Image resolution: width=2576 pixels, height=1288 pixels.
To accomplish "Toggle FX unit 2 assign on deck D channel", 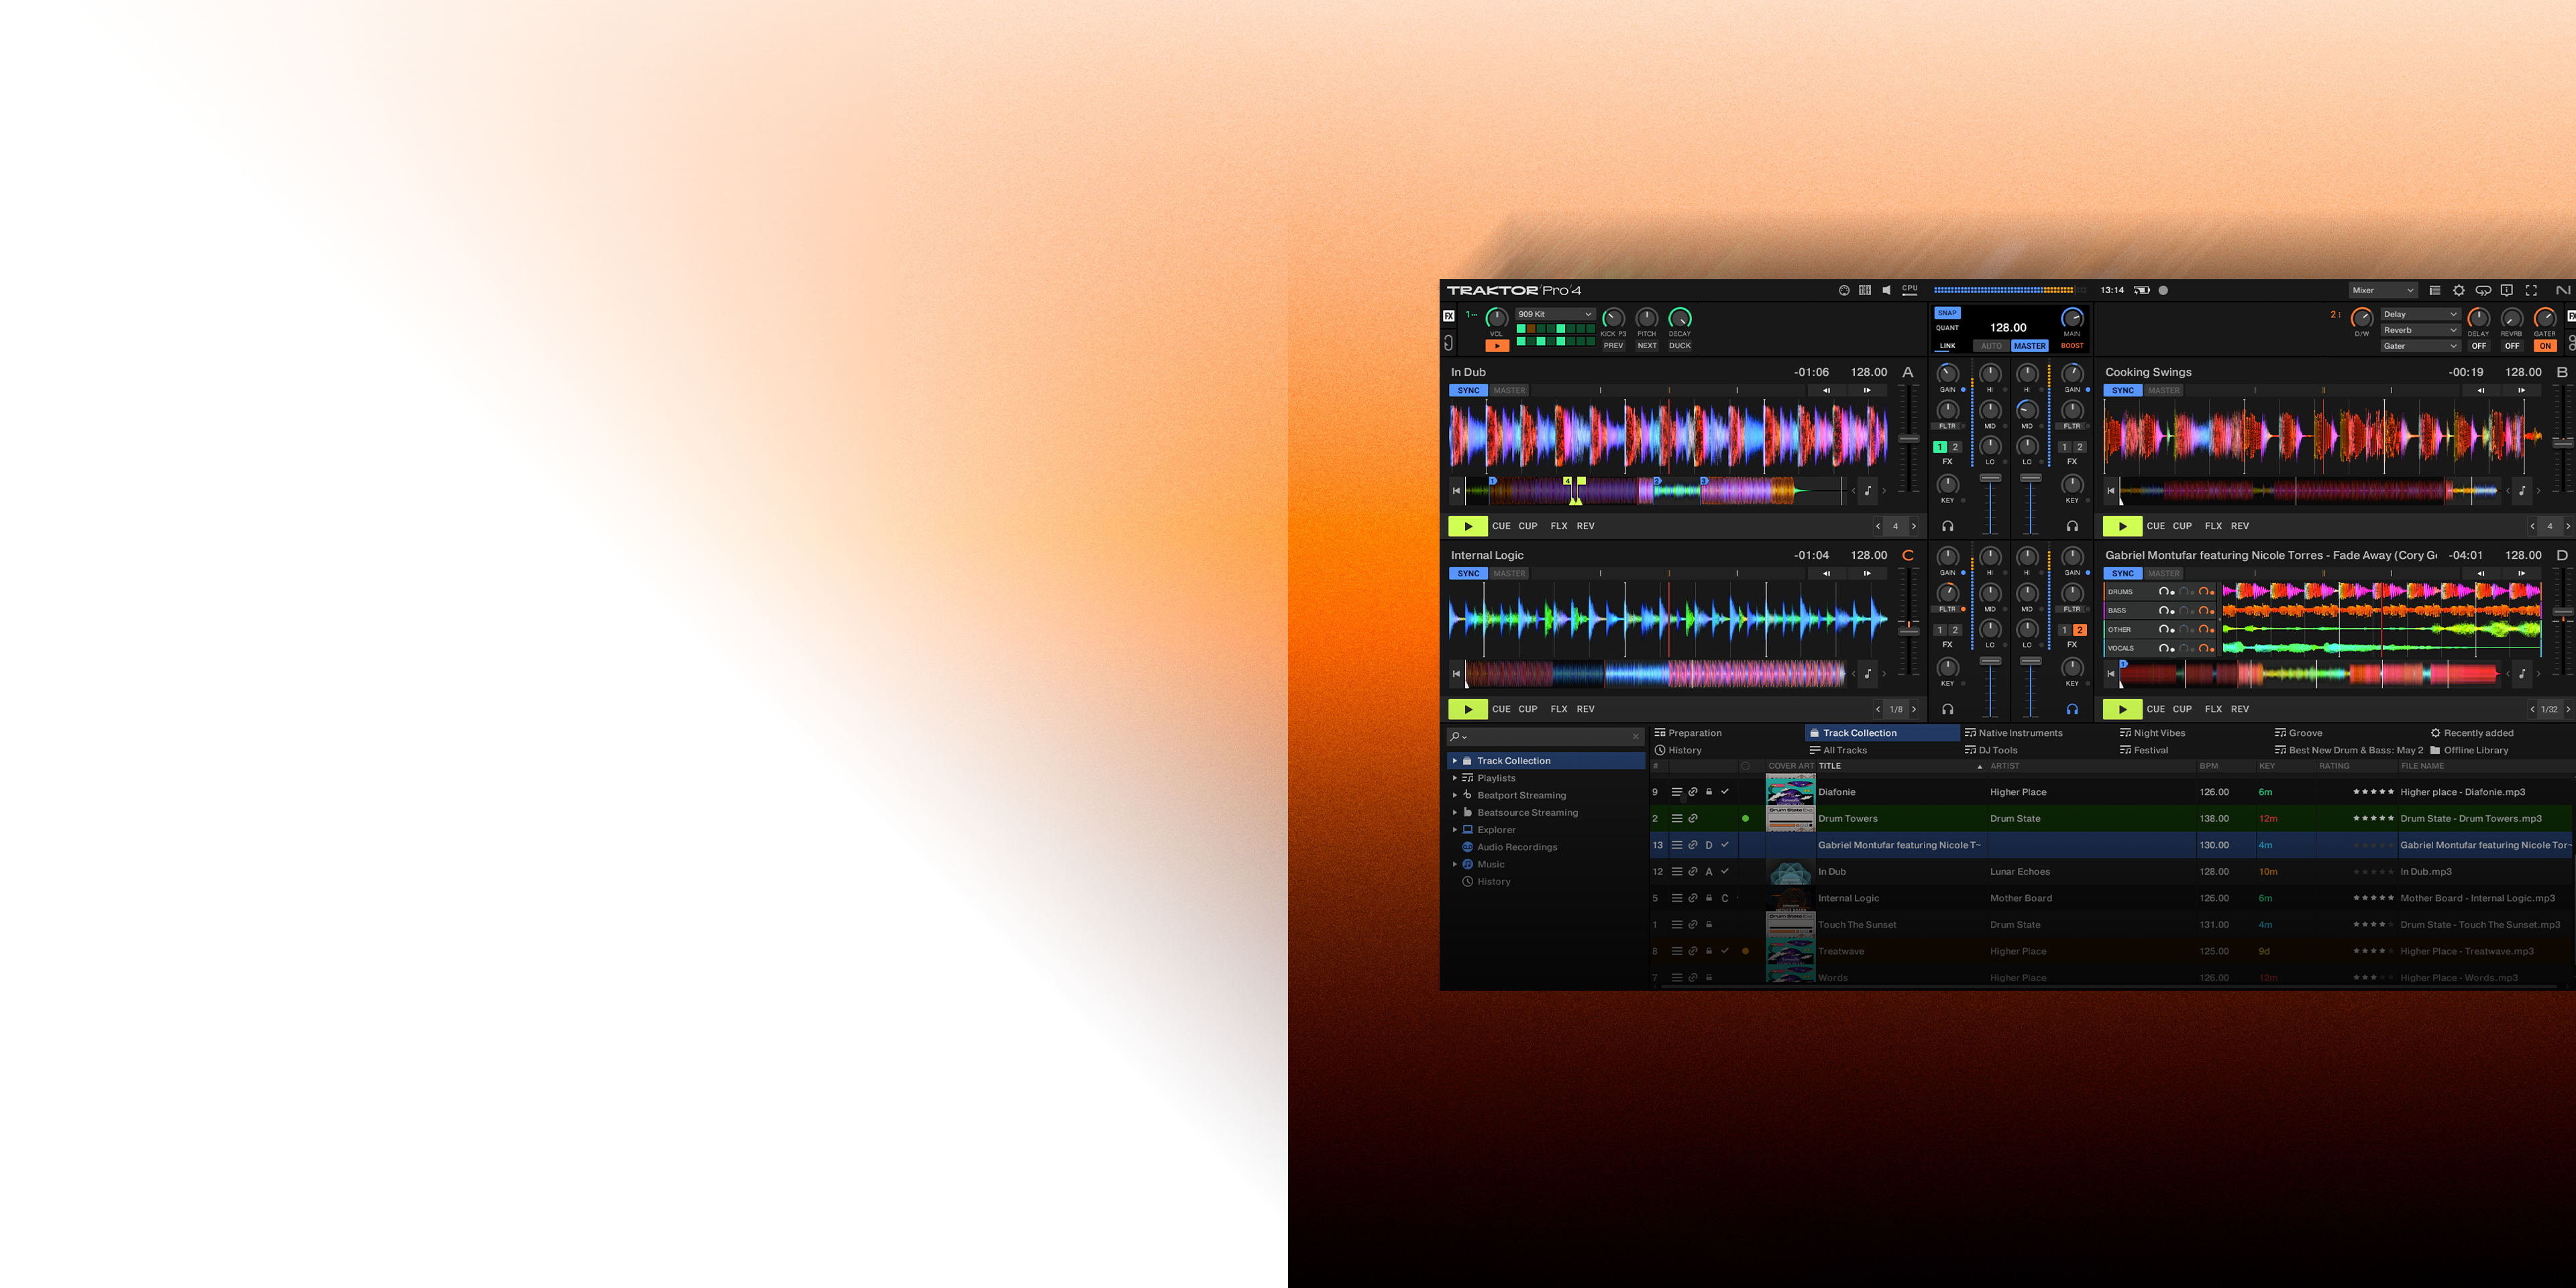I will 2080,630.
